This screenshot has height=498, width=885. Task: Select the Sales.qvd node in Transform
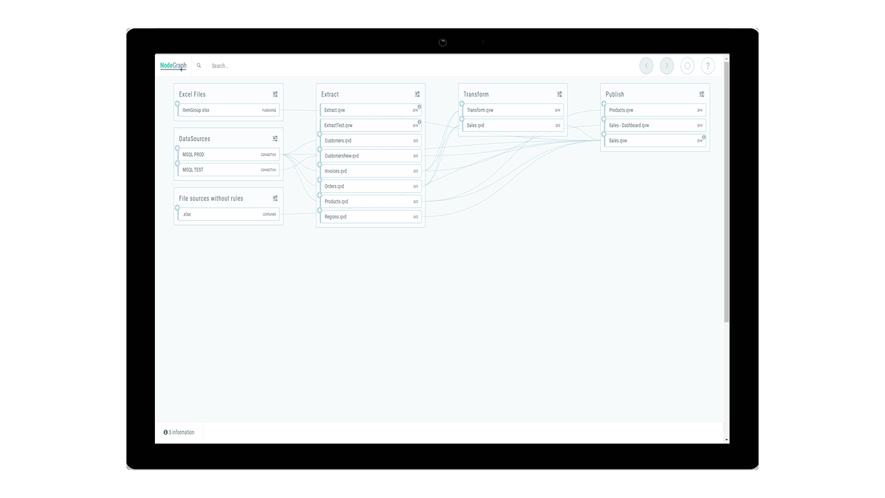coord(513,125)
